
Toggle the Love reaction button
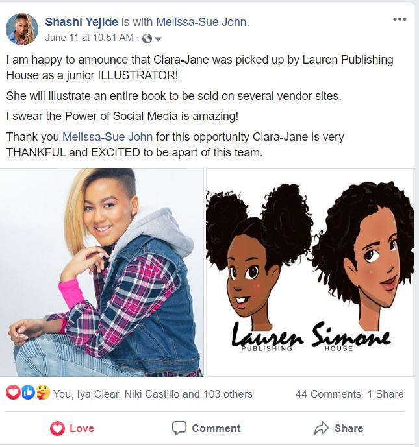click(x=72, y=428)
